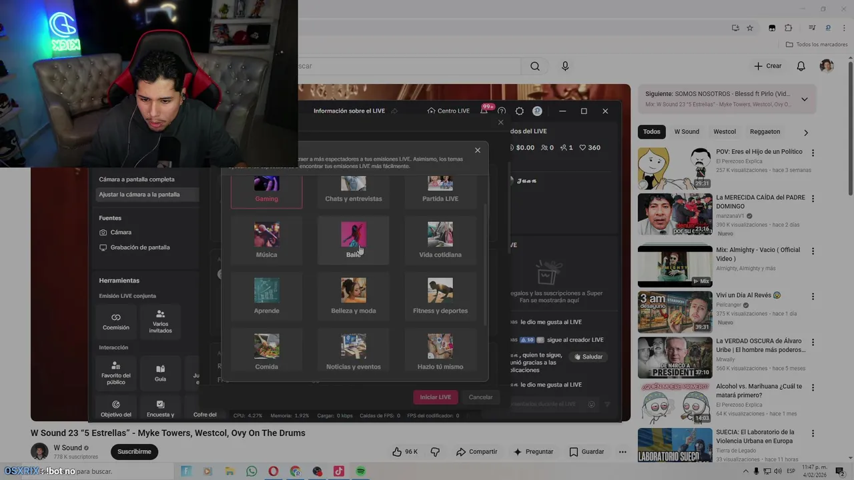Choose the Baile topic tile
The height and width of the screenshot is (480, 854).
(x=353, y=240)
